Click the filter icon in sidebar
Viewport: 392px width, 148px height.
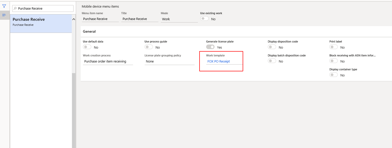pos(4,6)
